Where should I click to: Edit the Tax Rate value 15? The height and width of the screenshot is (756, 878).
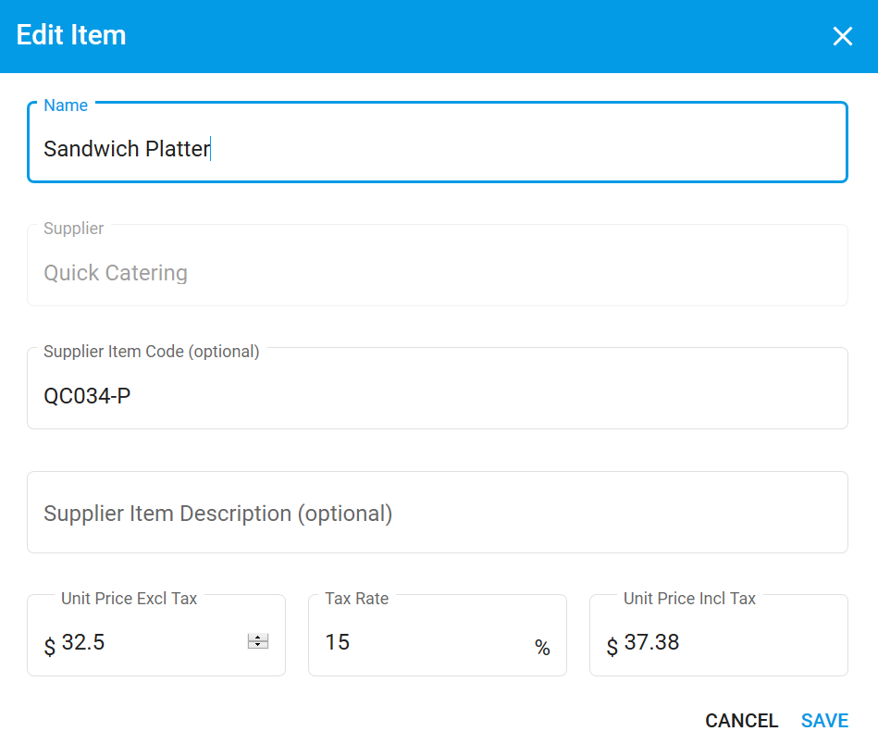coord(416,642)
